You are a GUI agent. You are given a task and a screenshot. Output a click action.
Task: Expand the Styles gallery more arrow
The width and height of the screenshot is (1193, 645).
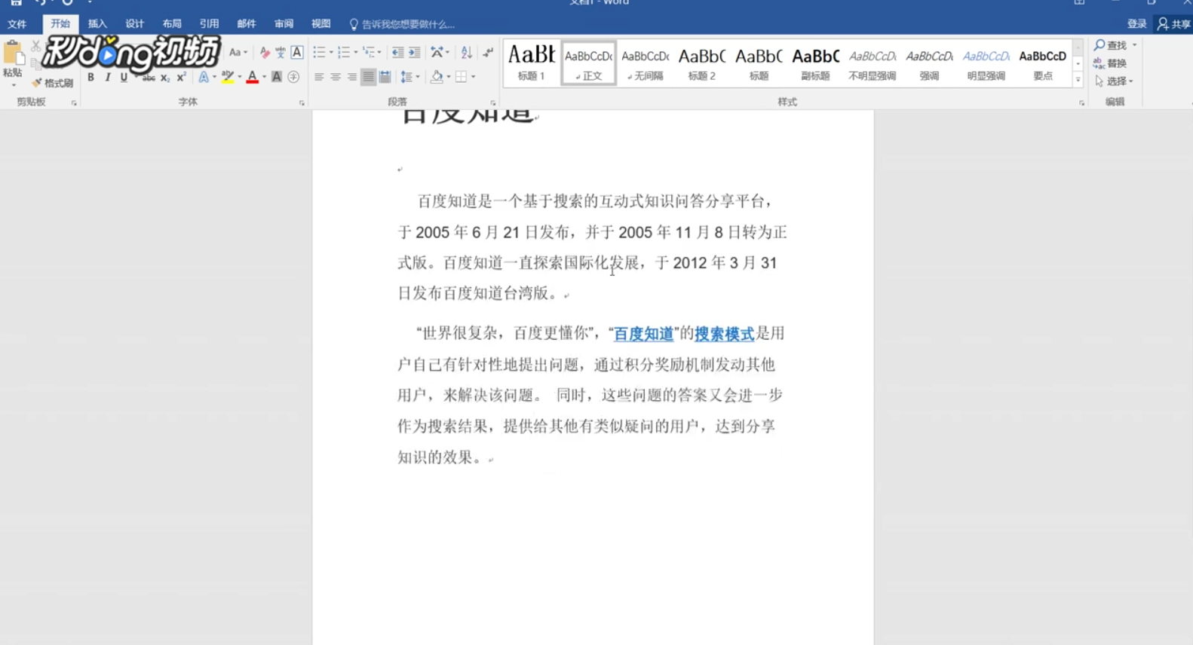pos(1078,80)
